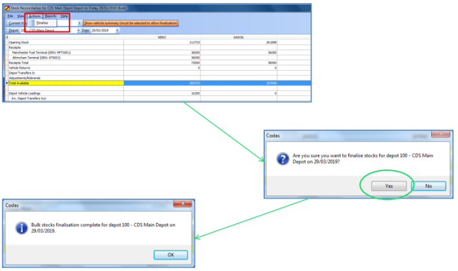The width and height of the screenshot is (458, 271).
Task: Open the Actions menu
Action: click(x=35, y=16)
